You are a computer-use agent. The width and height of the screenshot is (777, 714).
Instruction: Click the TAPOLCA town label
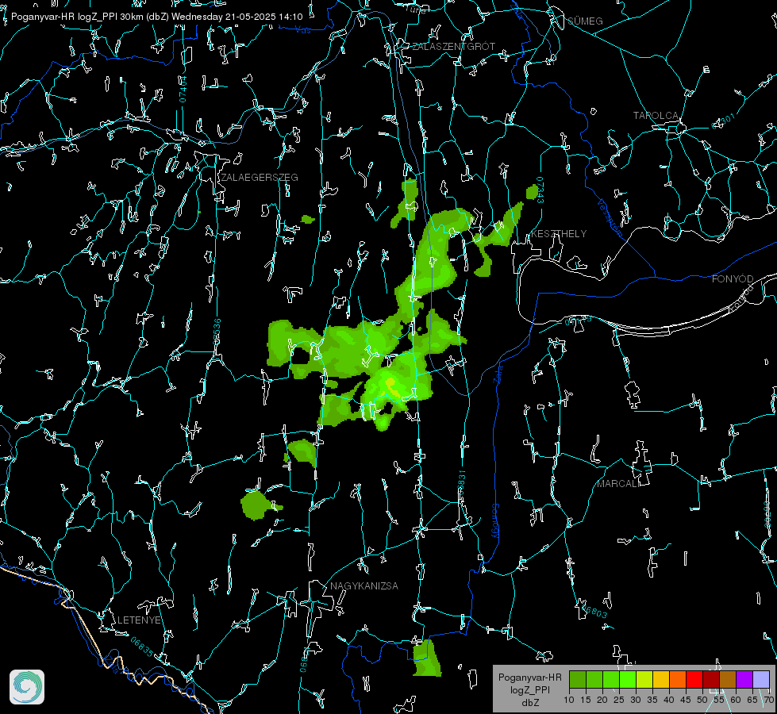[656, 116]
